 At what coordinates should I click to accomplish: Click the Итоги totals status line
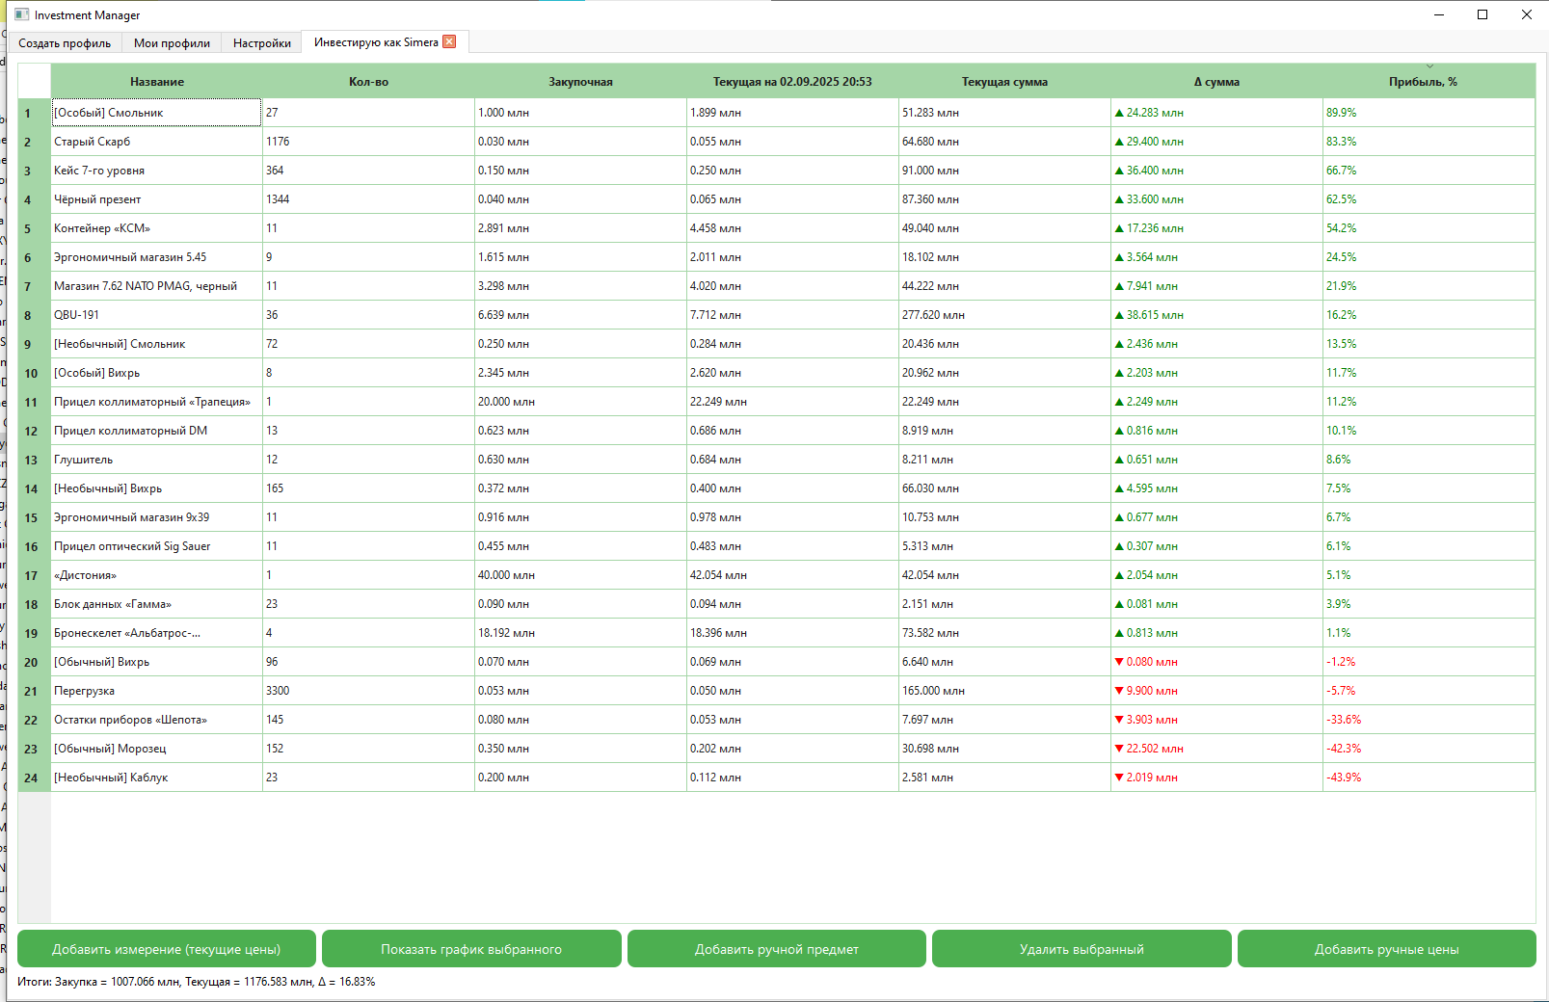(x=197, y=982)
